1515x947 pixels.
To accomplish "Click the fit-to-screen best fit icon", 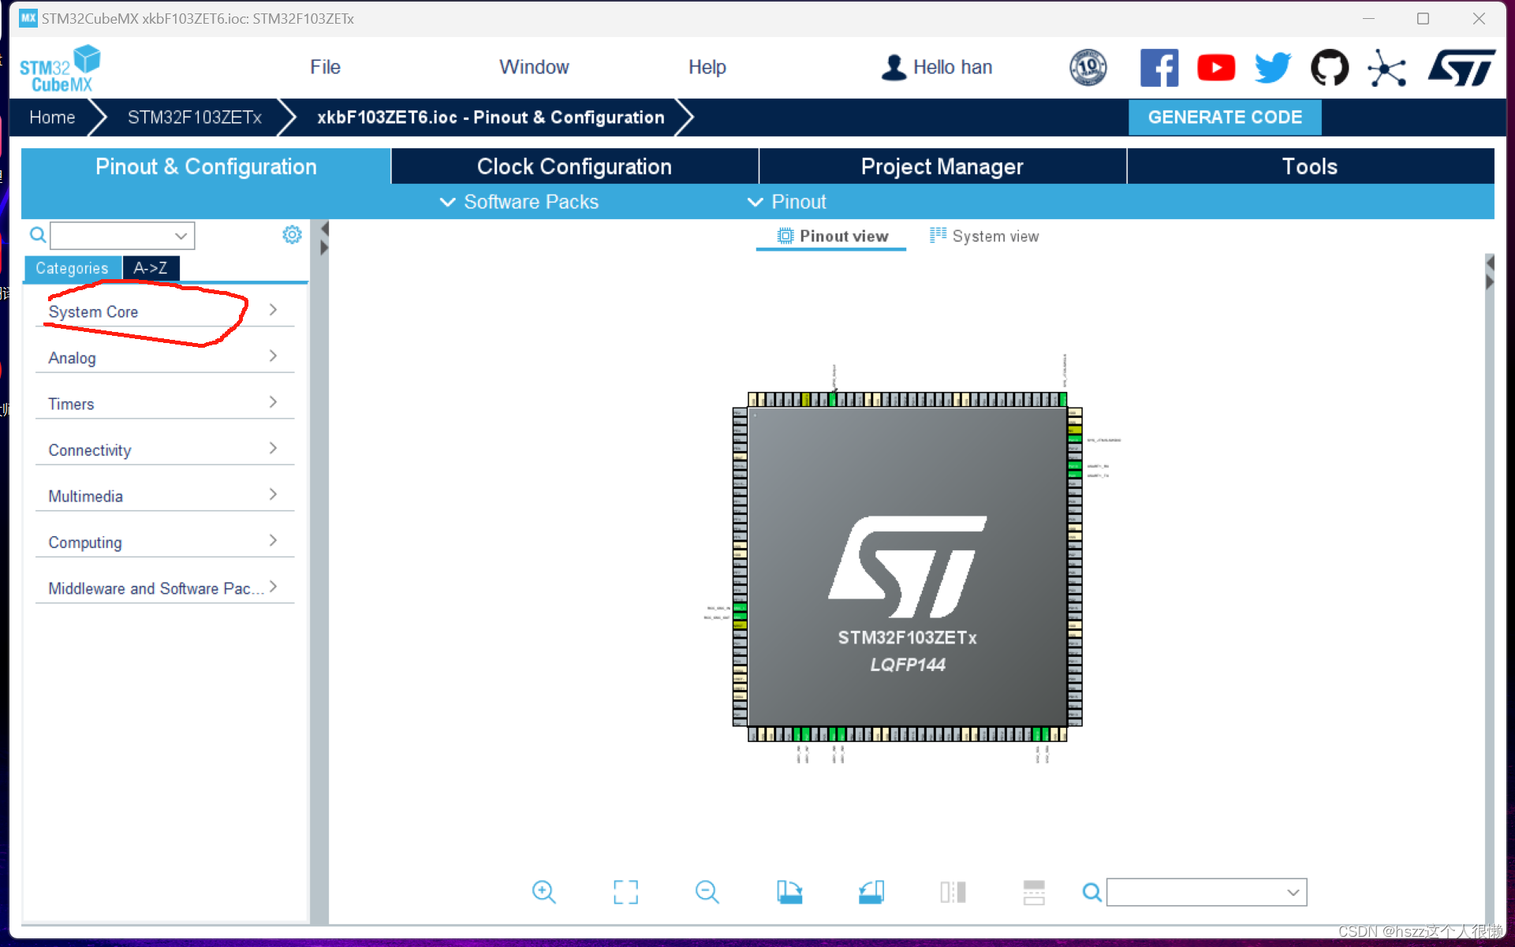I will coord(625,892).
